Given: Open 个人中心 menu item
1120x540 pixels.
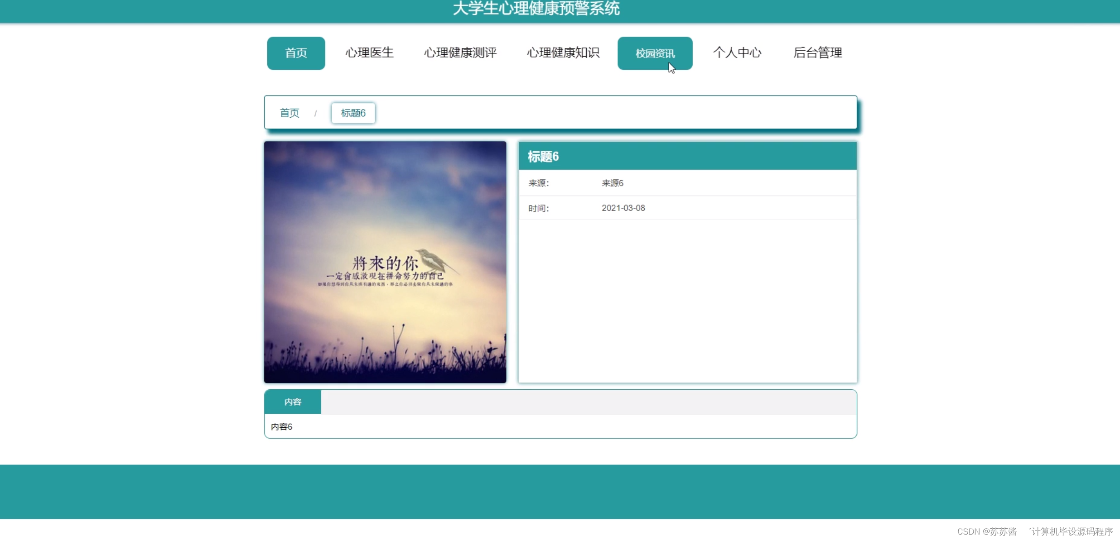Looking at the screenshot, I should point(737,53).
